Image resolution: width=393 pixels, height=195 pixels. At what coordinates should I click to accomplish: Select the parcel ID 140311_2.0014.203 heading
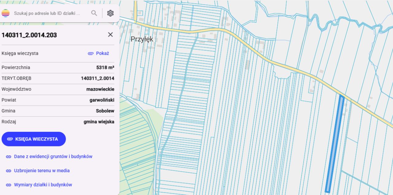pos(29,35)
